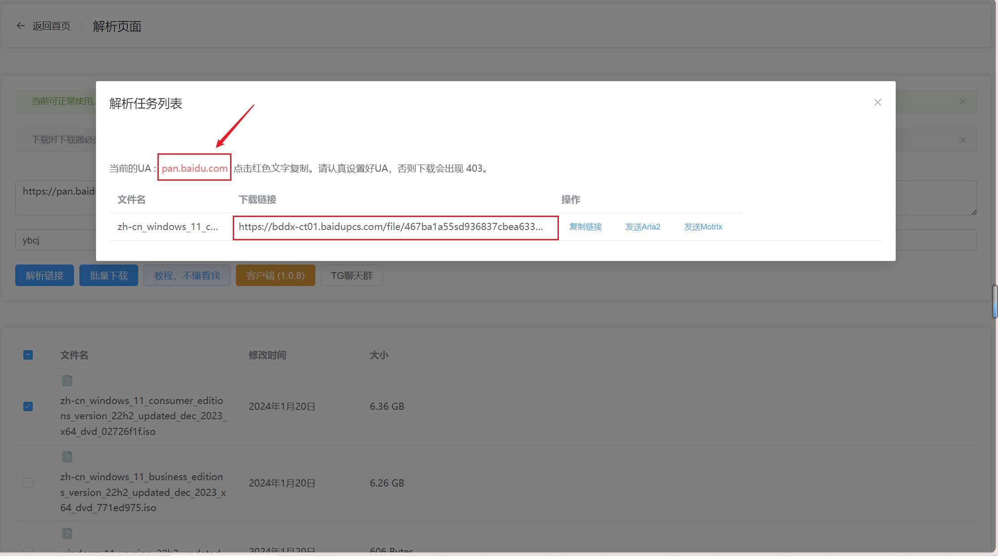998x556 pixels.
Task: Select the zh-cn_windows_11_c... file name in dialog
Action: pos(168,227)
